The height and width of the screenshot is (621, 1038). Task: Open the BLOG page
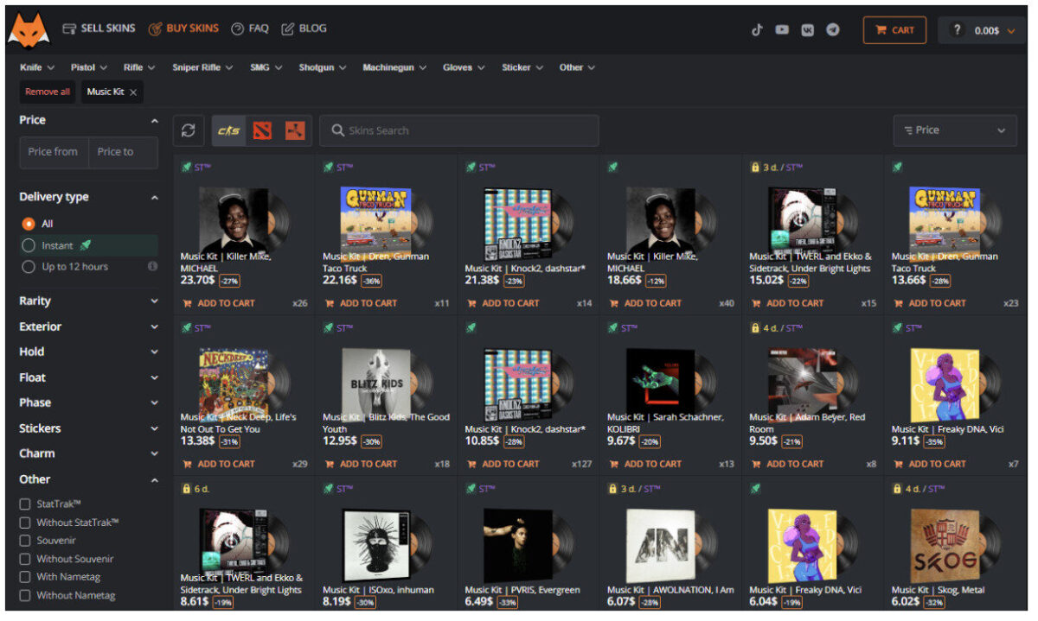[304, 29]
